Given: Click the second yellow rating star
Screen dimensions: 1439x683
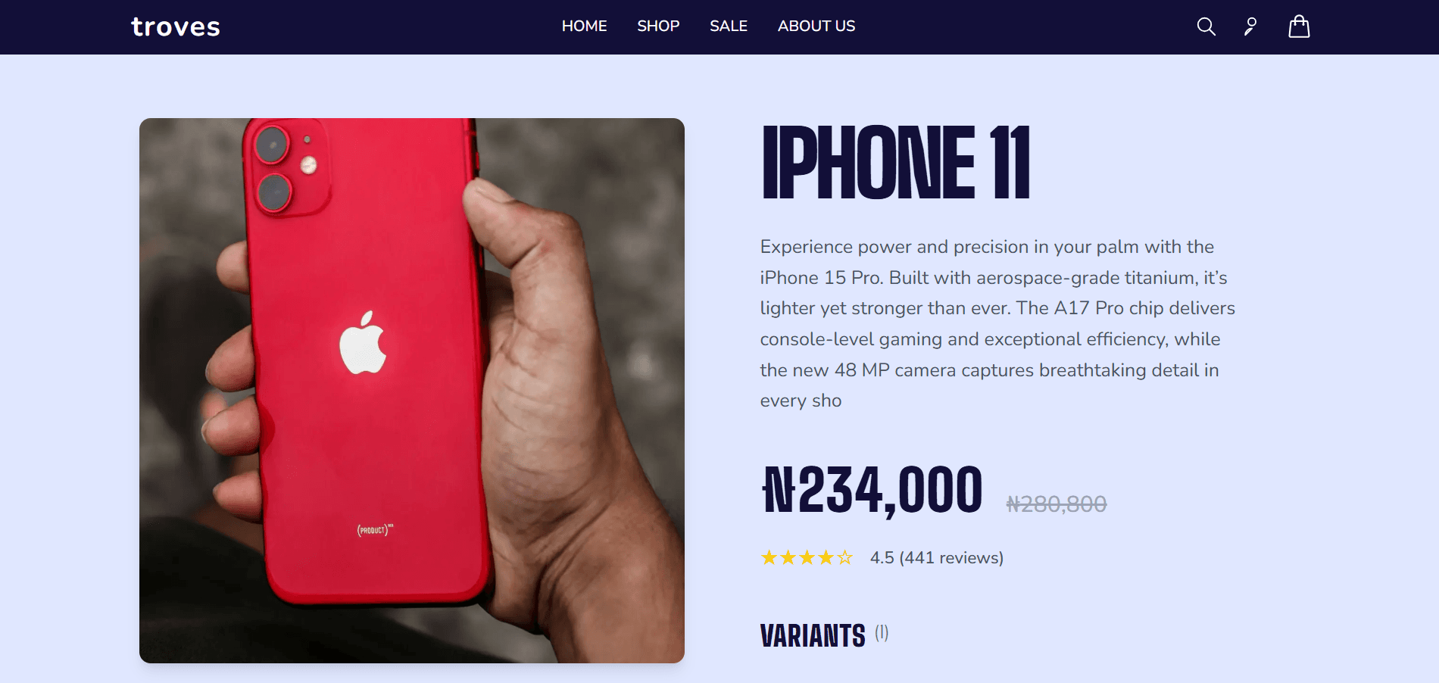Looking at the screenshot, I should click(788, 558).
